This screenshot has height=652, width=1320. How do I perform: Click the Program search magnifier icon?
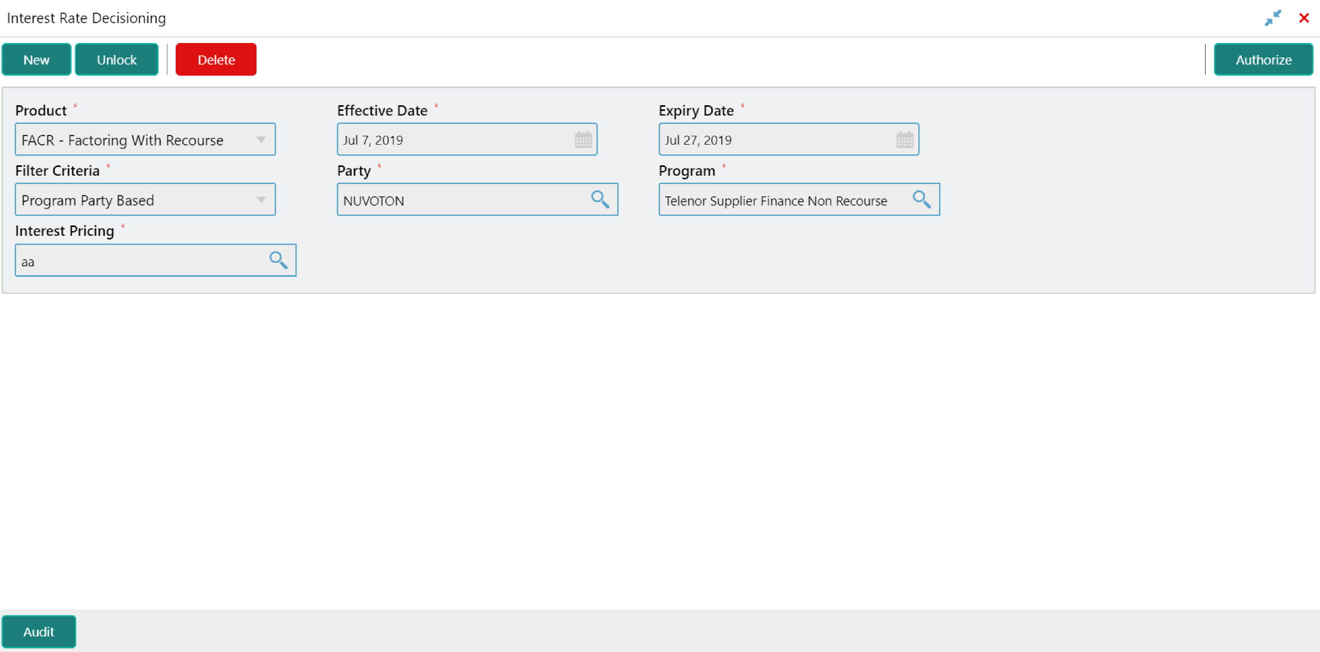click(921, 200)
